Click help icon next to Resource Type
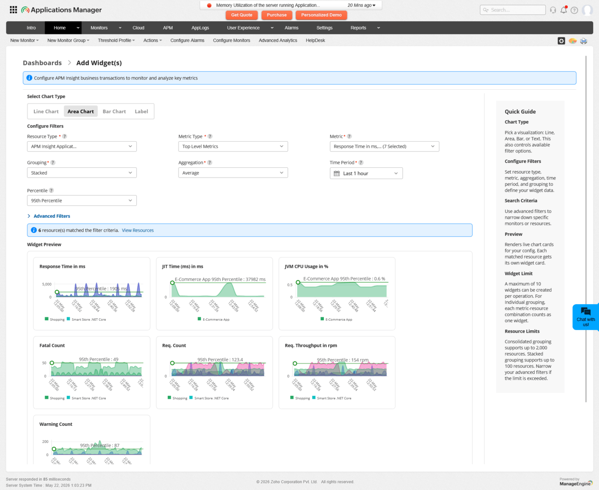 pos(64,136)
